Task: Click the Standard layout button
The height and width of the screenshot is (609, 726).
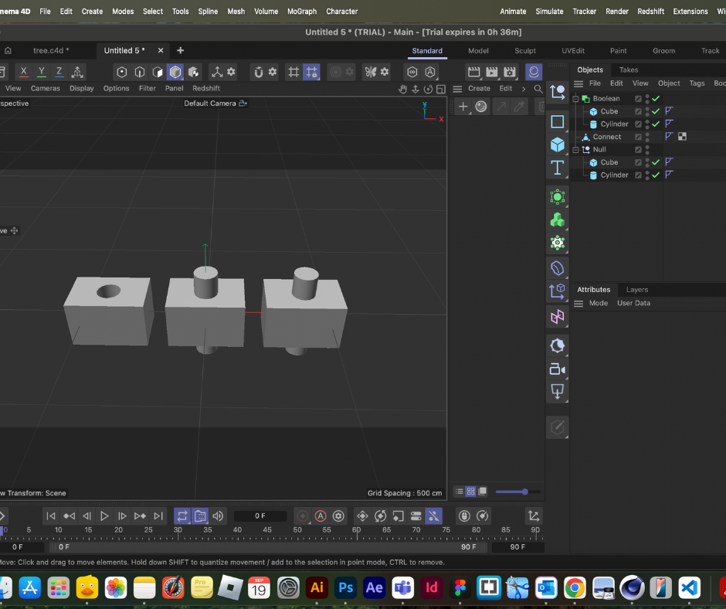Action: 427,50
